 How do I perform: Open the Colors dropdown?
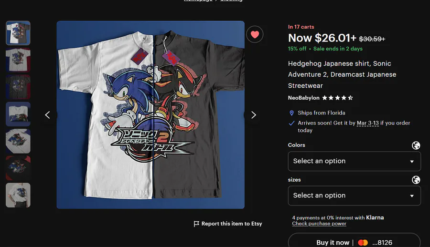354,161
